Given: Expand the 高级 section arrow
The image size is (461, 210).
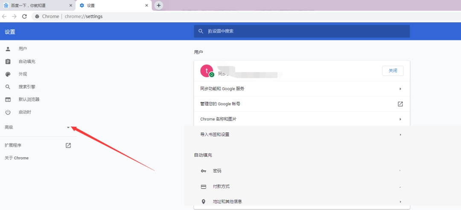Looking at the screenshot, I should point(68,127).
